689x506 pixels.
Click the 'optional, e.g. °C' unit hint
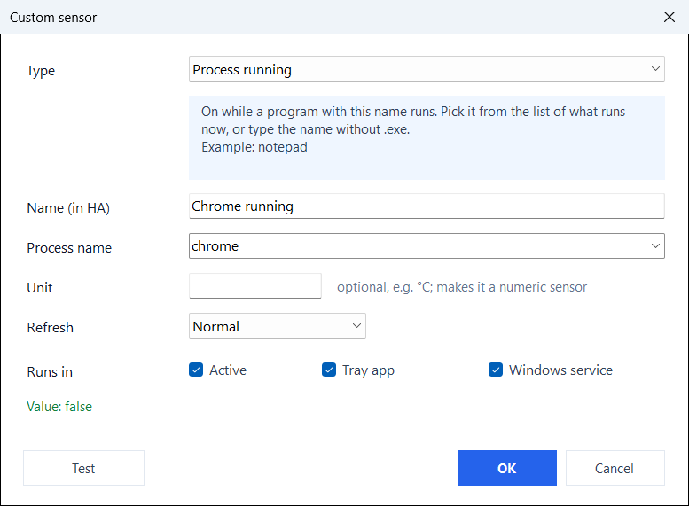coord(462,287)
